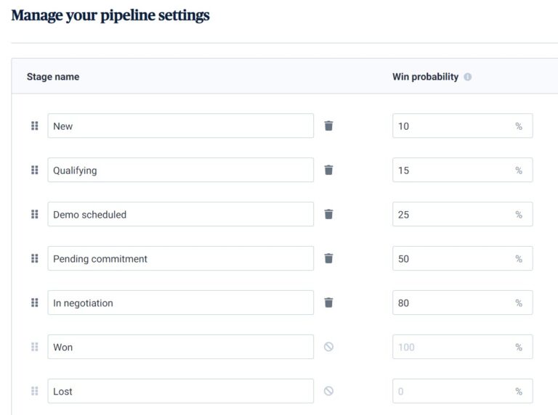Click trash icon for In negotiation stage
This screenshot has width=558, height=415.
click(328, 303)
